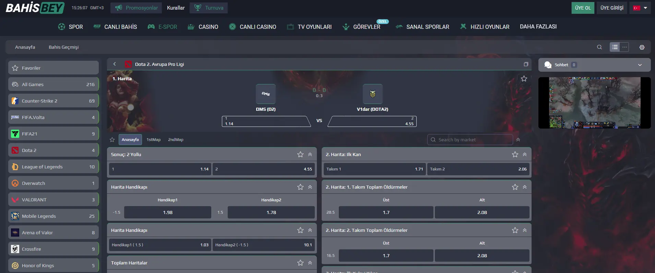The height and width of the screenshot is (273, 655).
Task: Click ÜYE OL register button
Action: point(583,8)
